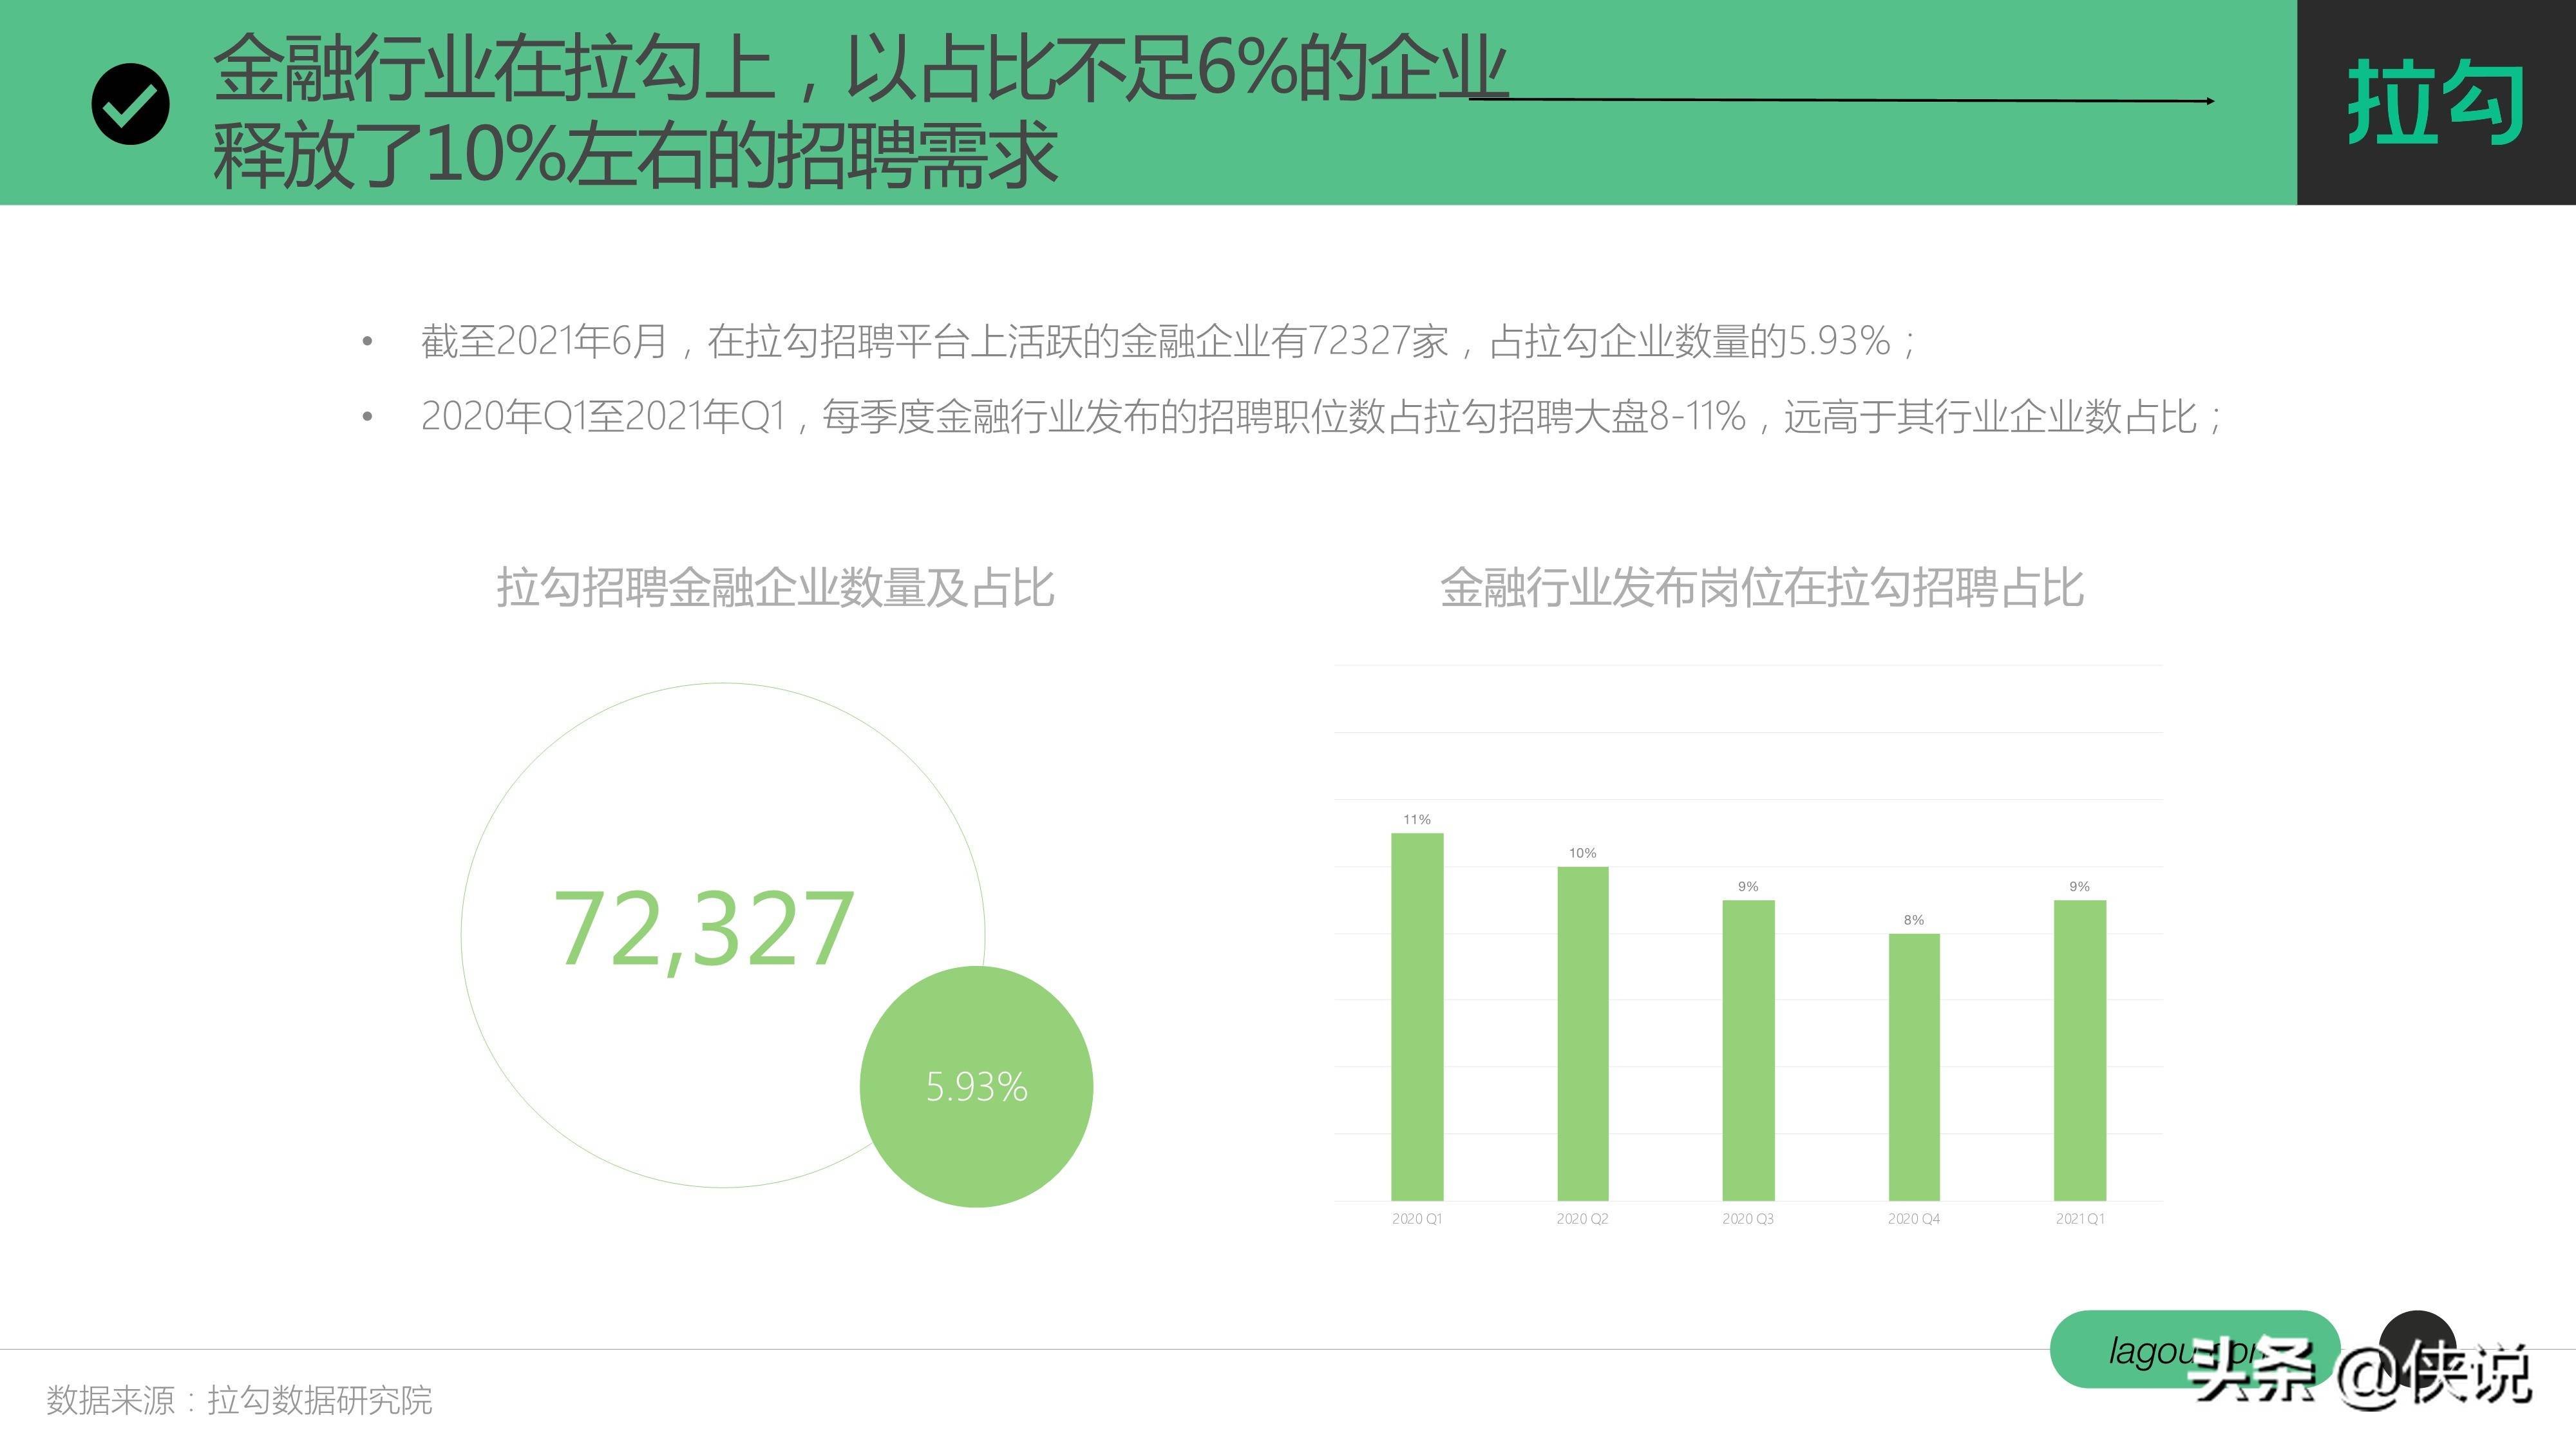Click the black checkmark icon in header
Image resolution: width=2576 pixels, height=1449 pixels.
[130, 104]
